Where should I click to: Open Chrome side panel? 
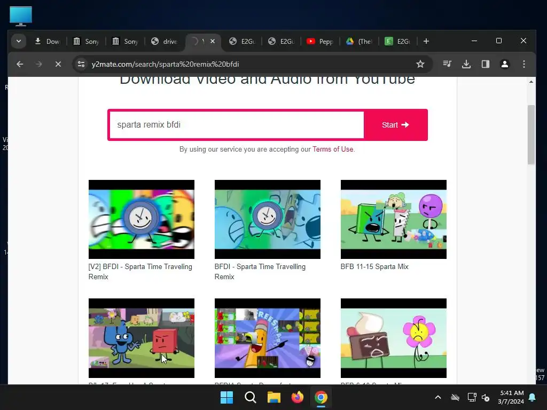[486, 64]
